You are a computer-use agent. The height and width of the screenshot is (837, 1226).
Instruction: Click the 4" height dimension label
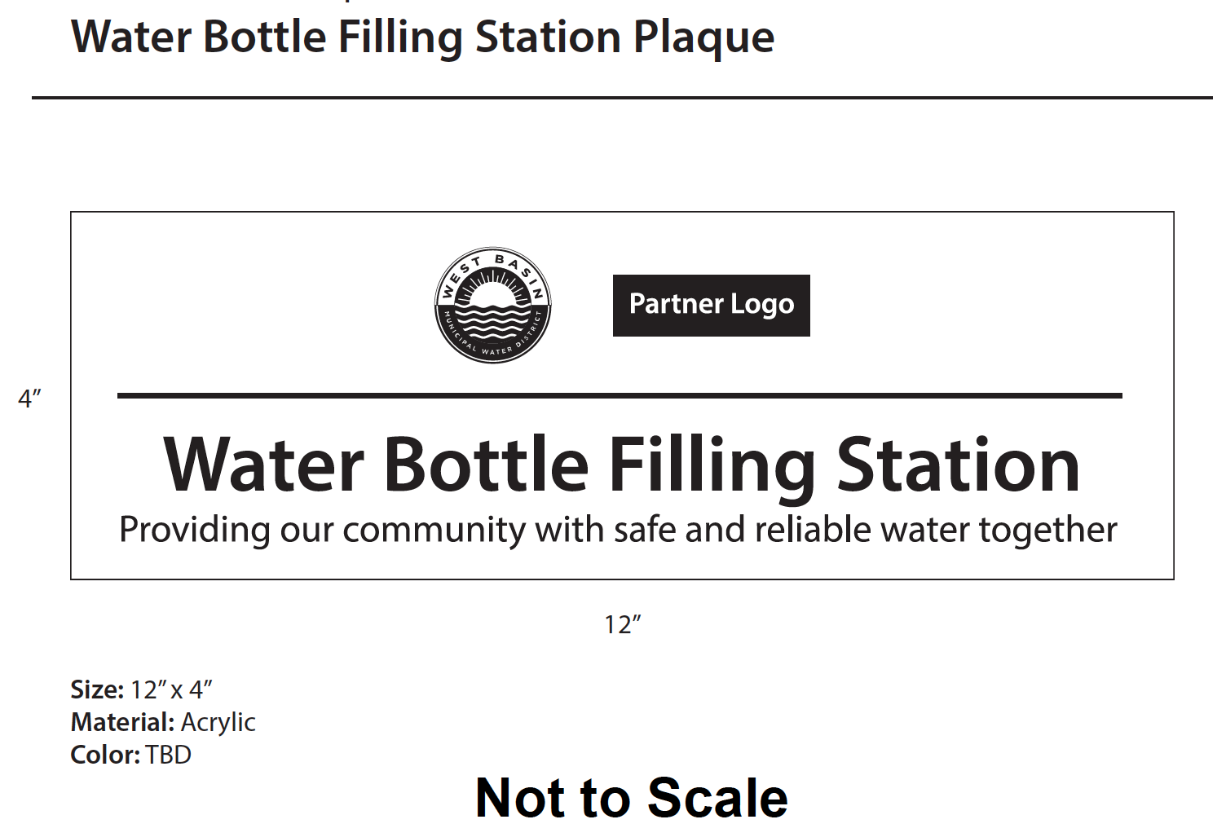tap(30, 399)
